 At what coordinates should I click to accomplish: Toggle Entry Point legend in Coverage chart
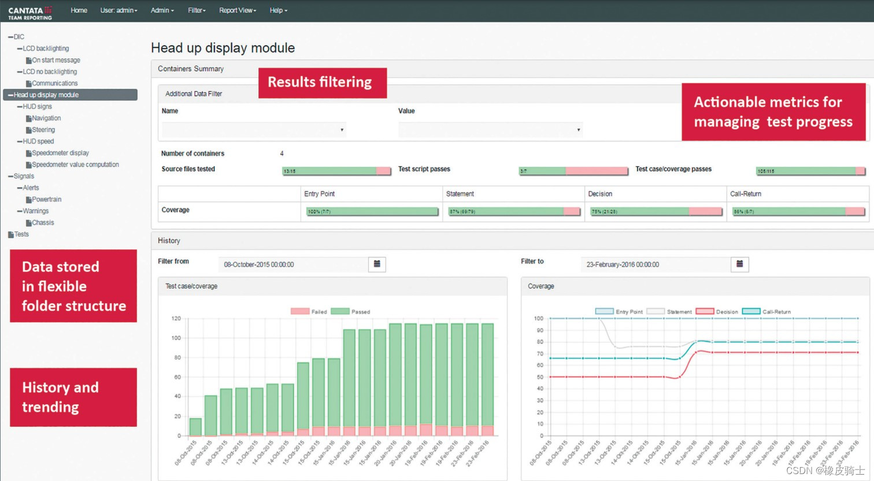tap(604, 311)
